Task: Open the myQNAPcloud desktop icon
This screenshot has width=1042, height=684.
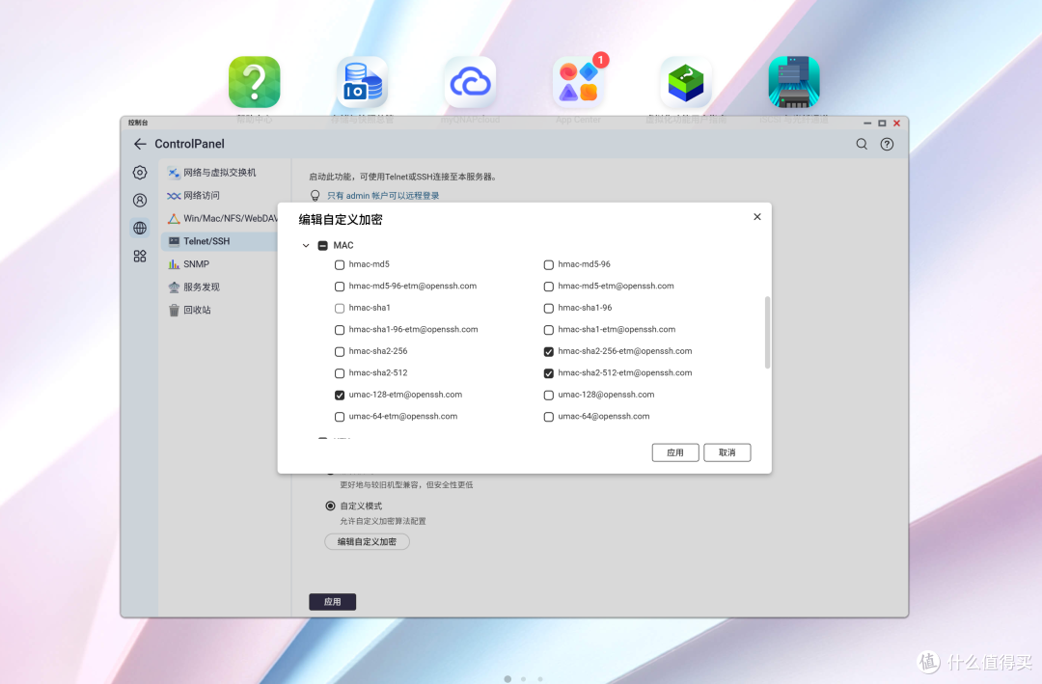Action: 471,82
